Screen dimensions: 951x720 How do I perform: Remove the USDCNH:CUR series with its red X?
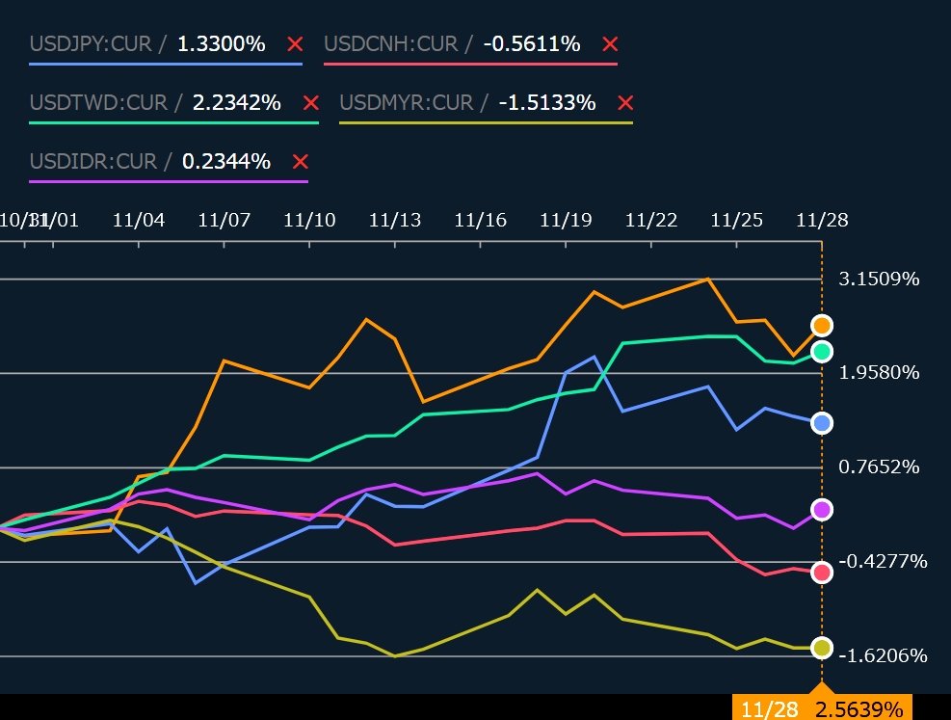click(609, 44)
